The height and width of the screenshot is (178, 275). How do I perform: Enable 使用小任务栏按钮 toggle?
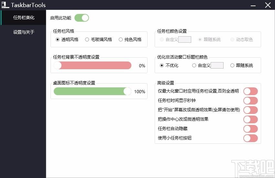tap(250, 138)
